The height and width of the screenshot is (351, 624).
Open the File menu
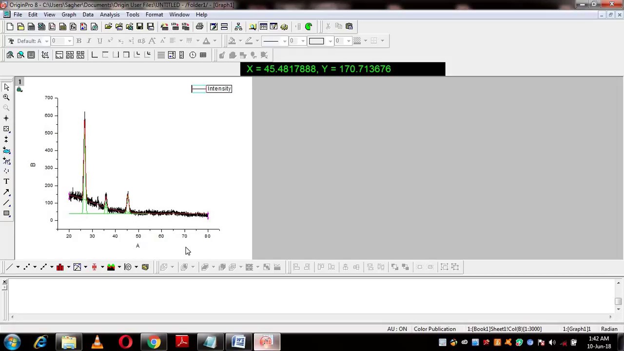coord(18,15)
